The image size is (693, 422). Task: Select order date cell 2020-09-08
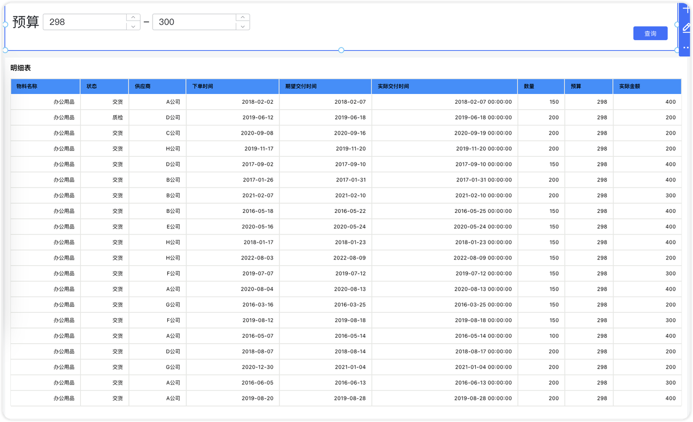[233, 133]
